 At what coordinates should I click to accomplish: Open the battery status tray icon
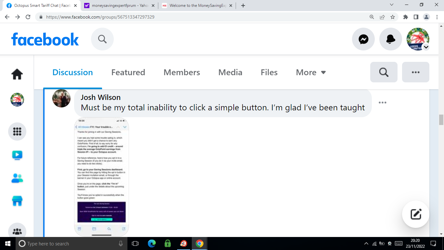pos(382,243)
